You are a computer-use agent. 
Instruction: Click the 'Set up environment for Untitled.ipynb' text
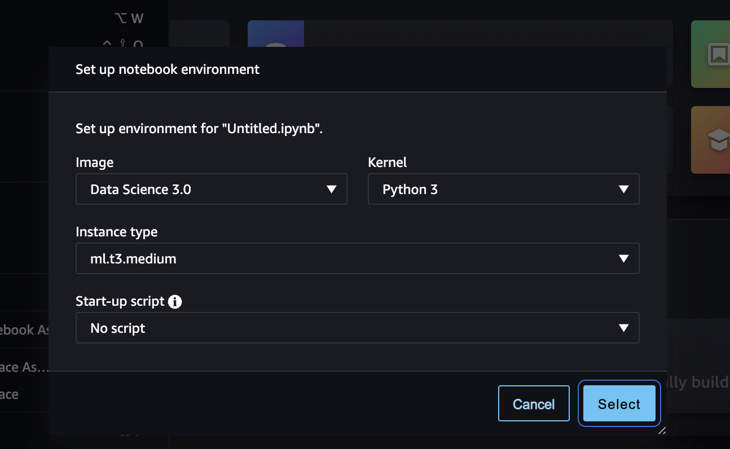coord(199,128)
